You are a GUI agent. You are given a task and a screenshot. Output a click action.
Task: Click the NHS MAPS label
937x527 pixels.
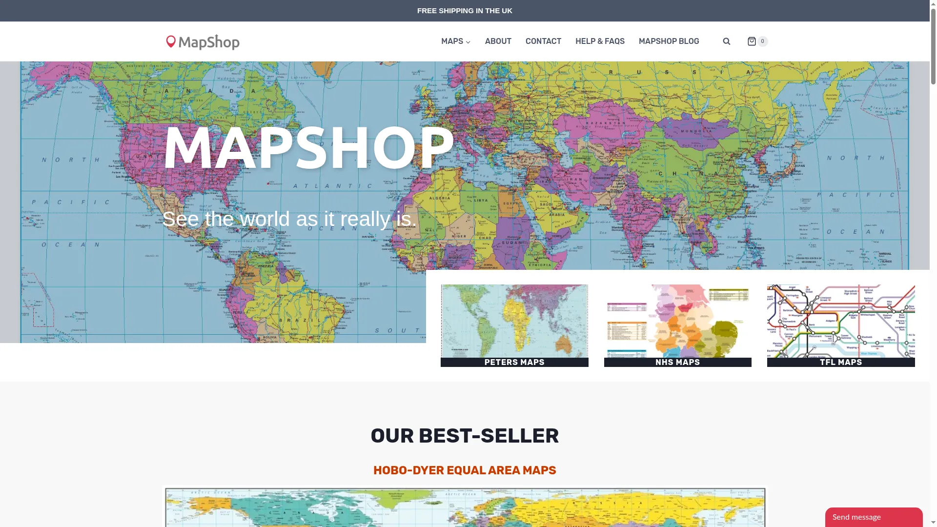point(677,362)
